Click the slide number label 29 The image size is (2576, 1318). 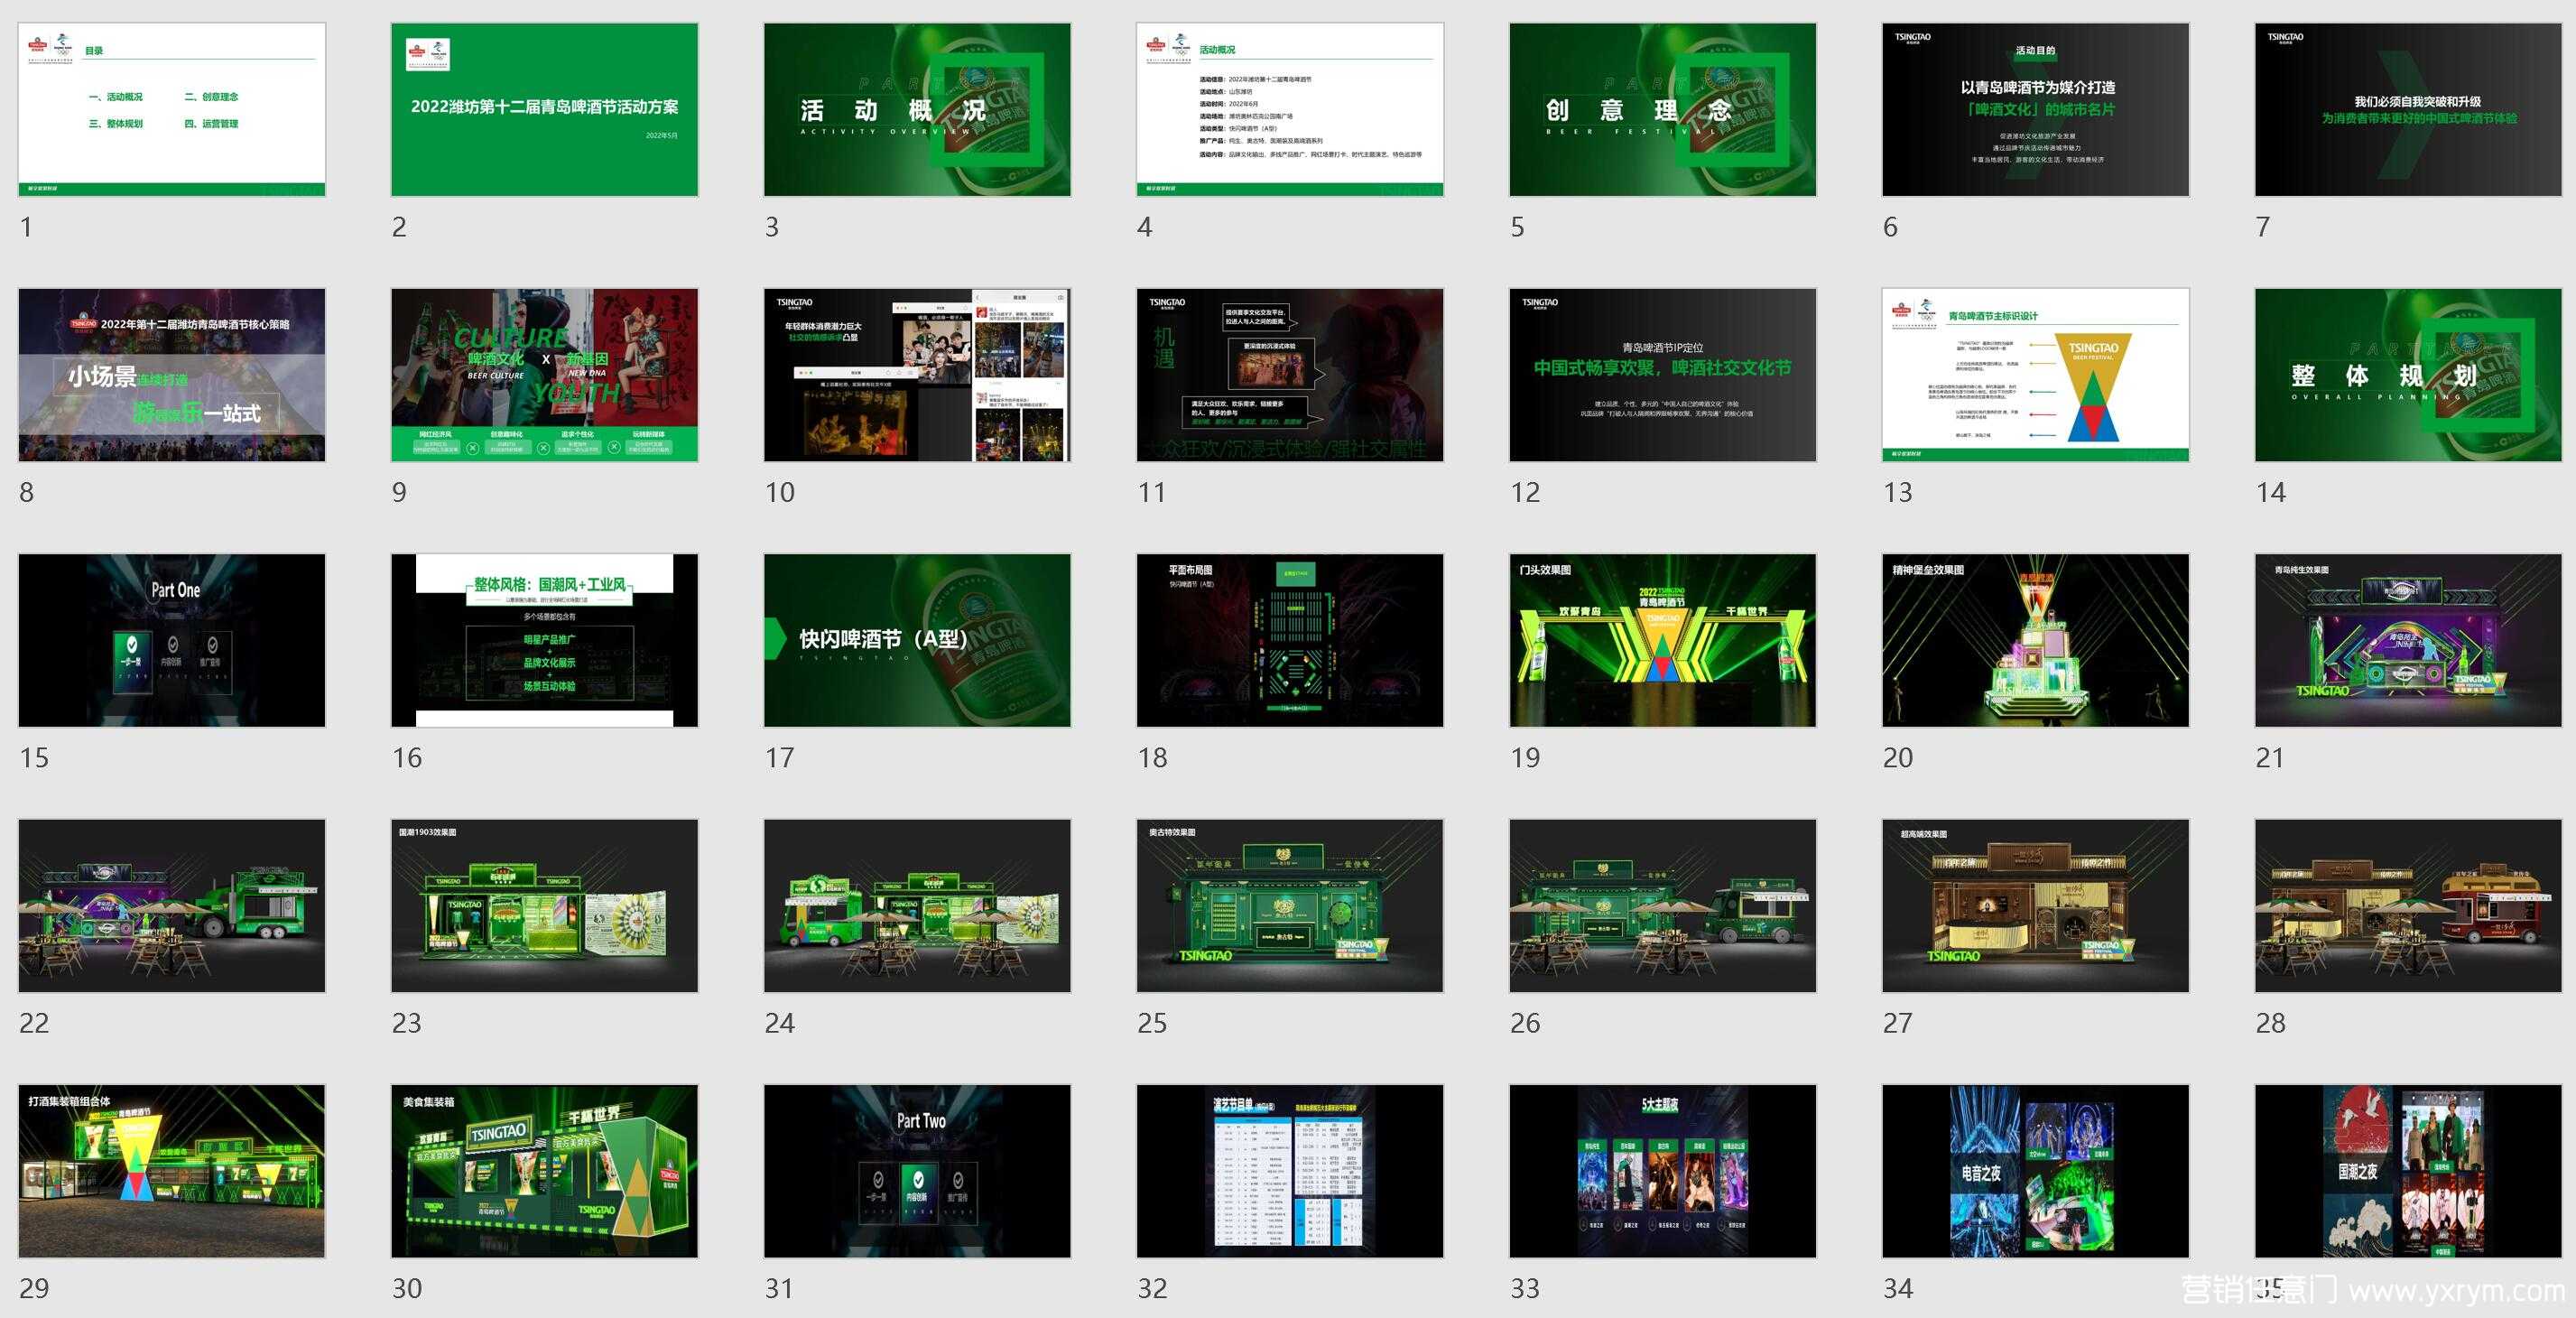pyautogui.click(x=34, y=1288)
